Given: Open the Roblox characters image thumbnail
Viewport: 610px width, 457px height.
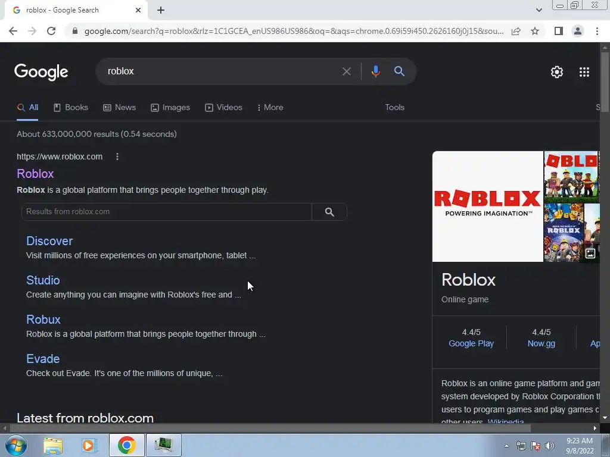Looking at the screenshot, I should click(x=571, y=177).
